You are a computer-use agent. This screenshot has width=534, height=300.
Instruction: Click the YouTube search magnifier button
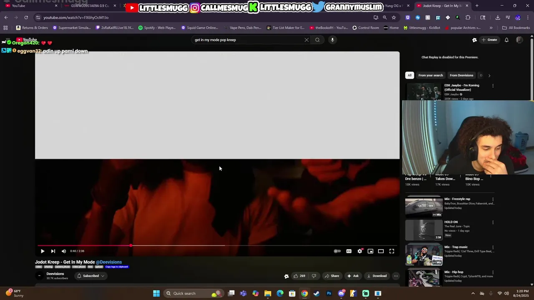point(317,40)
